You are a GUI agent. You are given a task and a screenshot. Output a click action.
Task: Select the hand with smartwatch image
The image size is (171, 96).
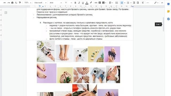click(x=84, y=90)
